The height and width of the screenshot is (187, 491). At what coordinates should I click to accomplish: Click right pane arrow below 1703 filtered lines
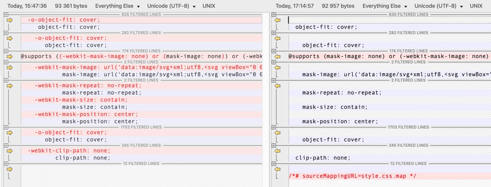(278, 133)
